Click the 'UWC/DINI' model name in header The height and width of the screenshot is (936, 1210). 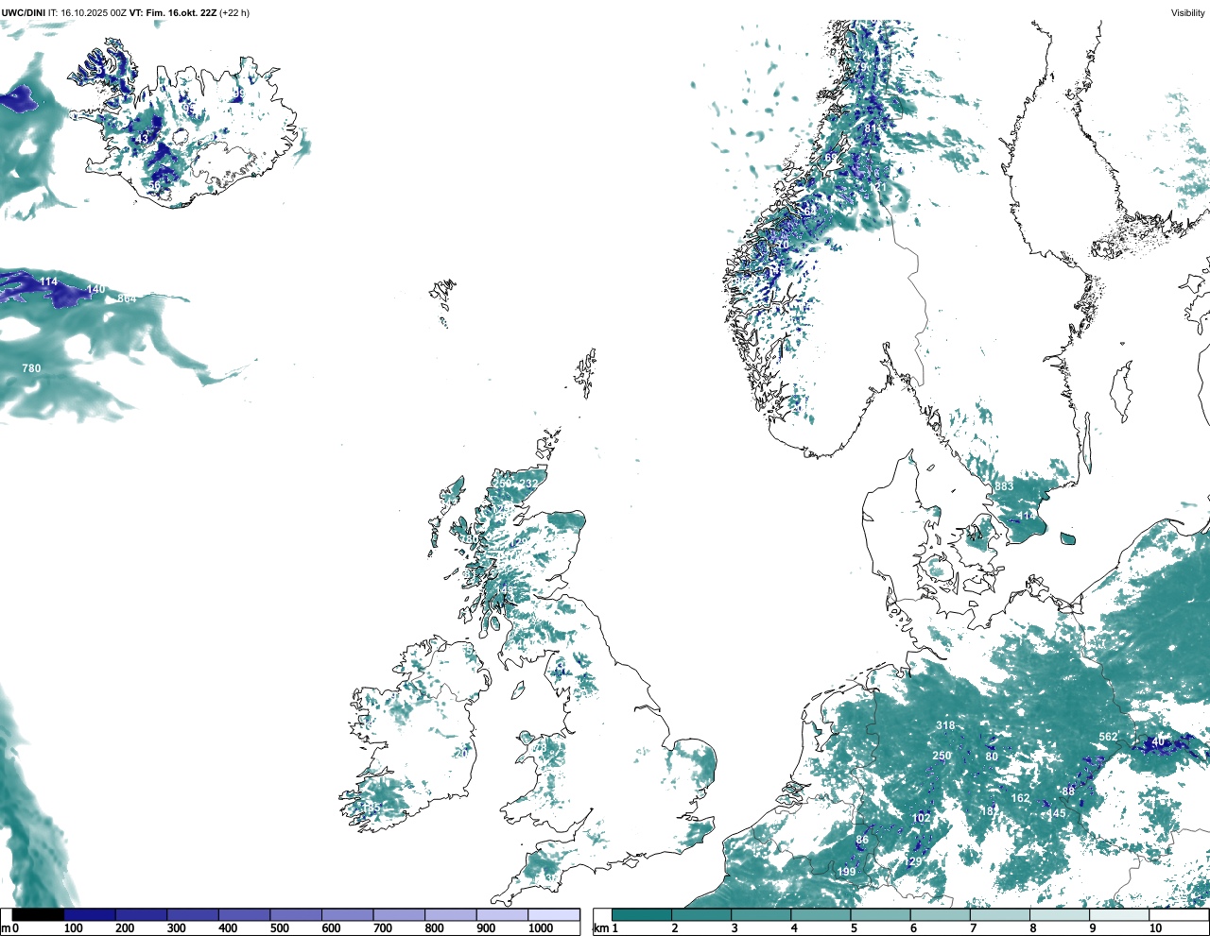(x=23, y=12)
